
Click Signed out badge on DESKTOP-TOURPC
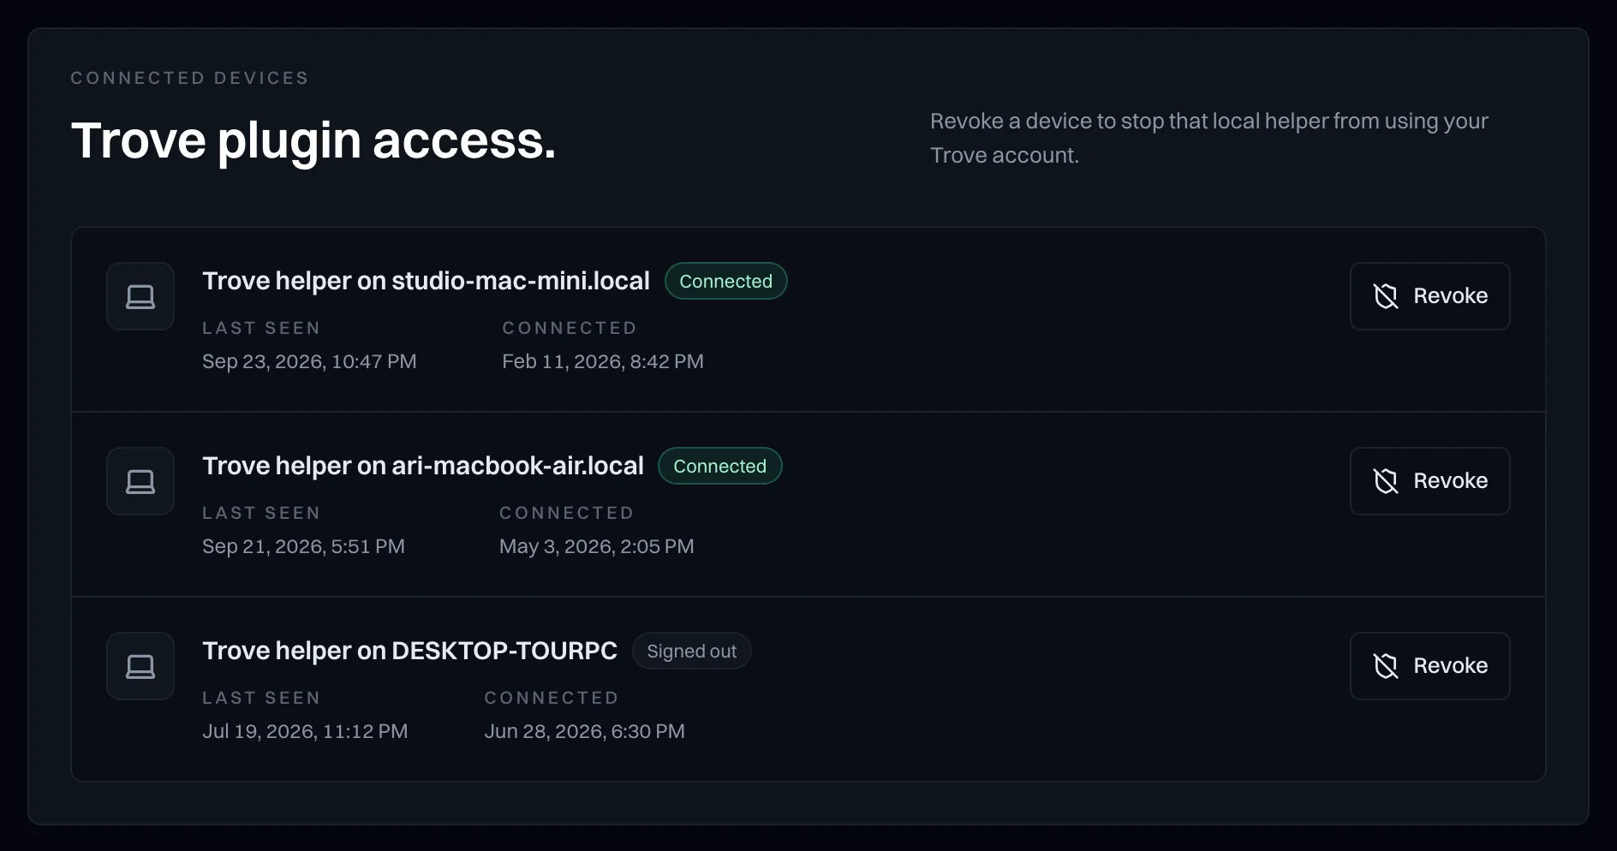(x=691, y=651)
